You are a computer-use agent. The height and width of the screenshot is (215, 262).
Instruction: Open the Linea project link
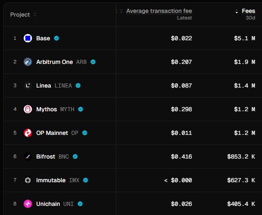click(44, 86)
